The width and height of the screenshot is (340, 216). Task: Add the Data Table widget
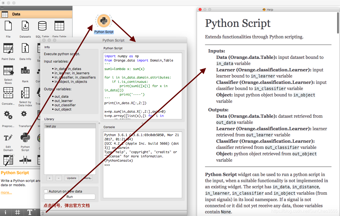coord(59,26)
